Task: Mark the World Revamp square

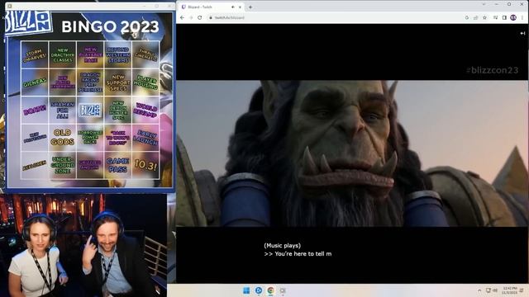Action: point(145,110)
